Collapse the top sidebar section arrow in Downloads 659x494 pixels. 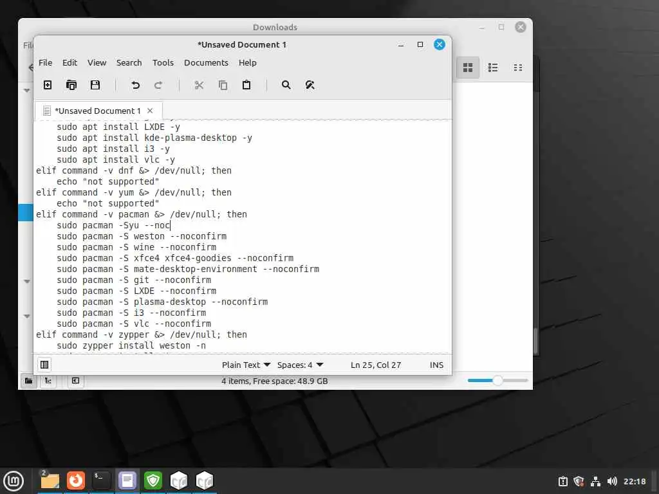pos(26,90)
